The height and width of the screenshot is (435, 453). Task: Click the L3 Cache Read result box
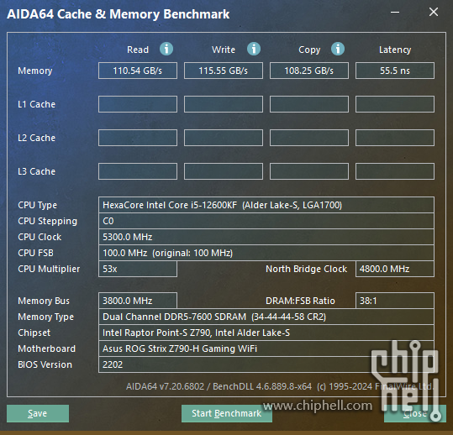coord(138,171)
